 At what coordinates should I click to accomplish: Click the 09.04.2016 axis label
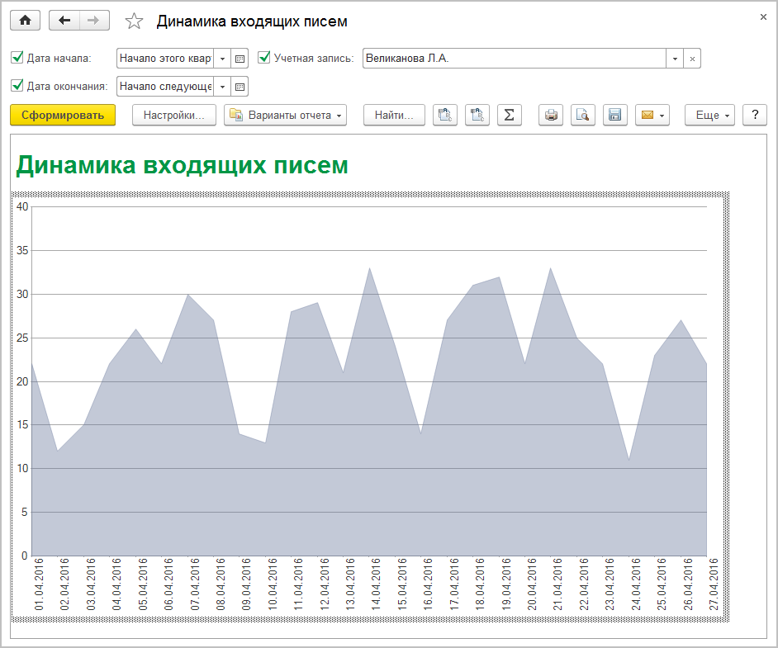pyautogui.click(x=247, y=584)
